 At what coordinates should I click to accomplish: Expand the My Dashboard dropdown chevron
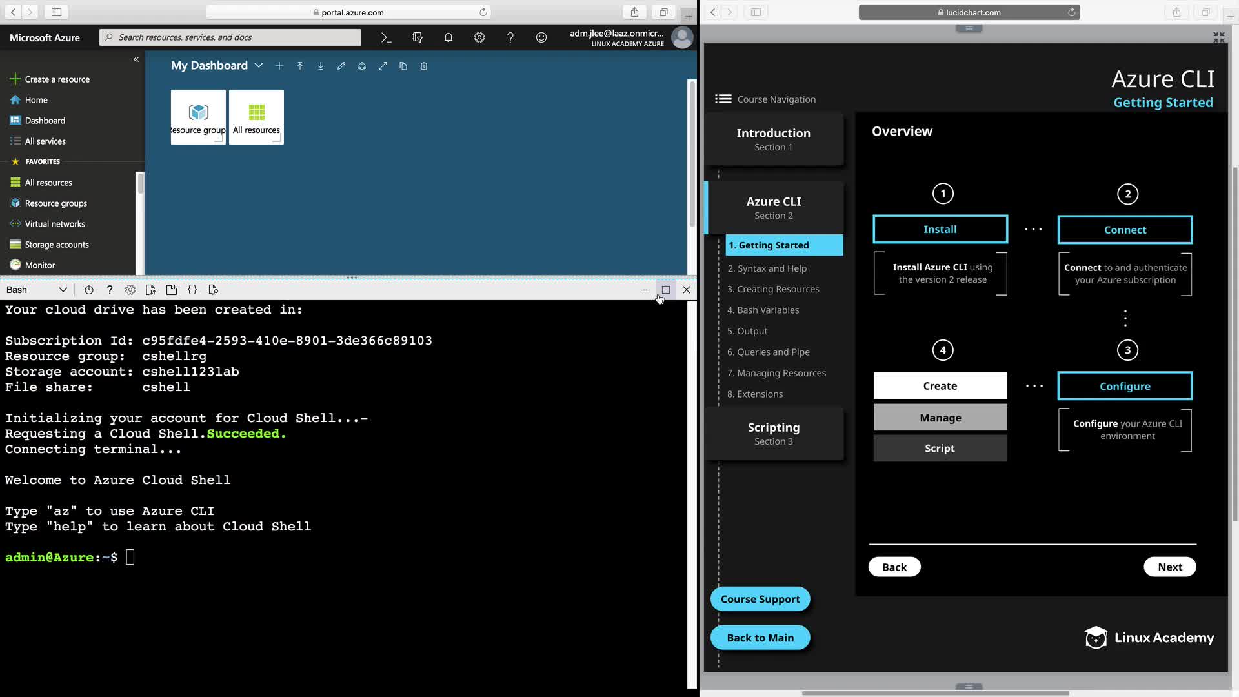[259, 66]
